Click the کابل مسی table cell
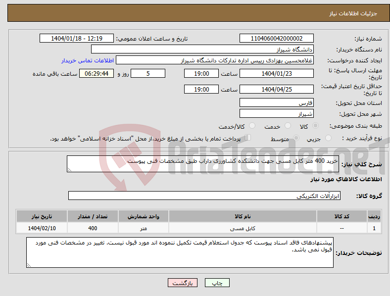 pyautogui.click(x=243, y=228)
